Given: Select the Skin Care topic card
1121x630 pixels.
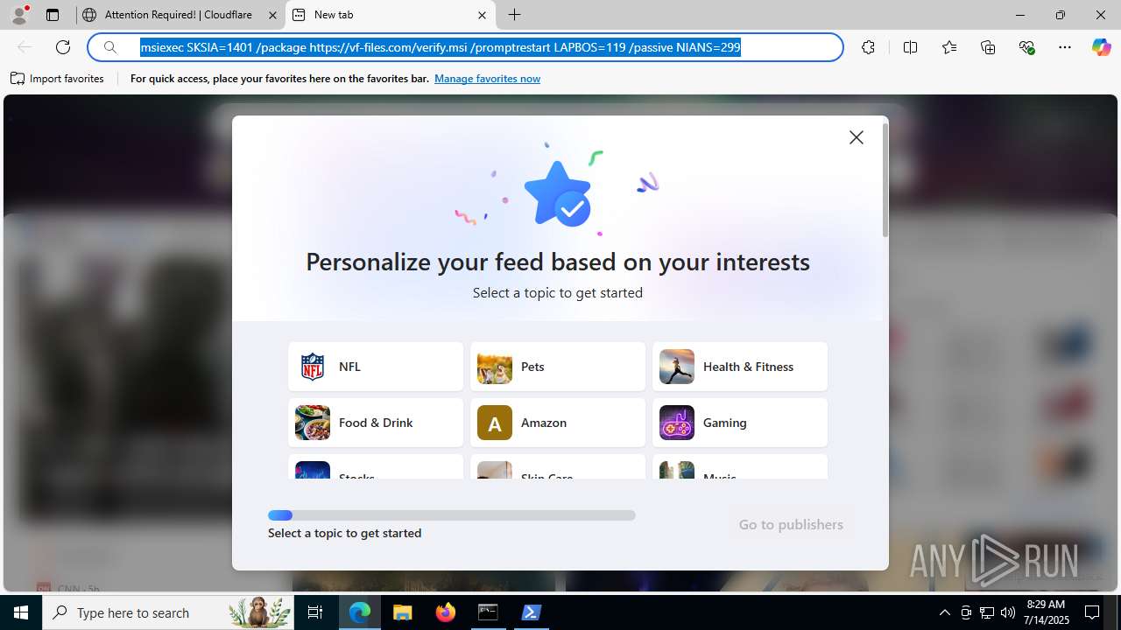Looking at the screenshot, I should coord(558,466).
